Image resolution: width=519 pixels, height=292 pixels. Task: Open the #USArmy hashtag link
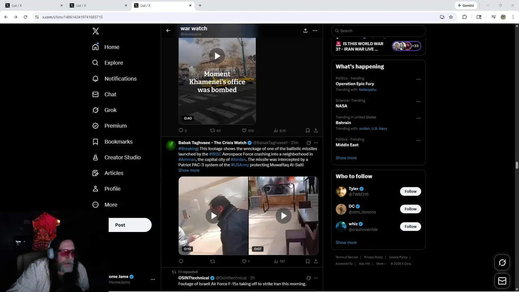240,165
